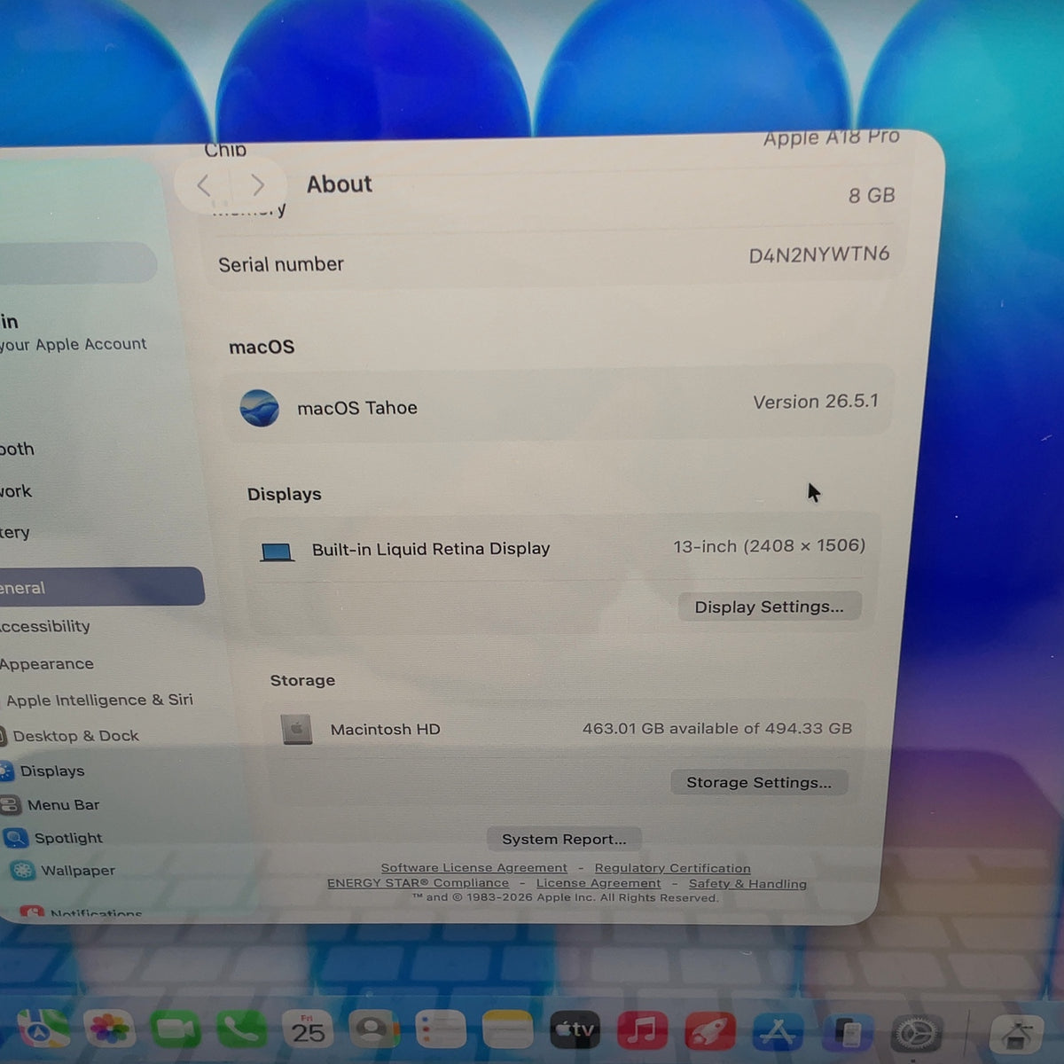Launch Apple TV from the Dock

click(575, 1030)
